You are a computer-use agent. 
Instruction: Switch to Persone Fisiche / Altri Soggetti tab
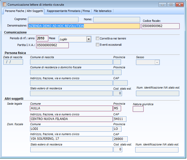click(24, 11)
